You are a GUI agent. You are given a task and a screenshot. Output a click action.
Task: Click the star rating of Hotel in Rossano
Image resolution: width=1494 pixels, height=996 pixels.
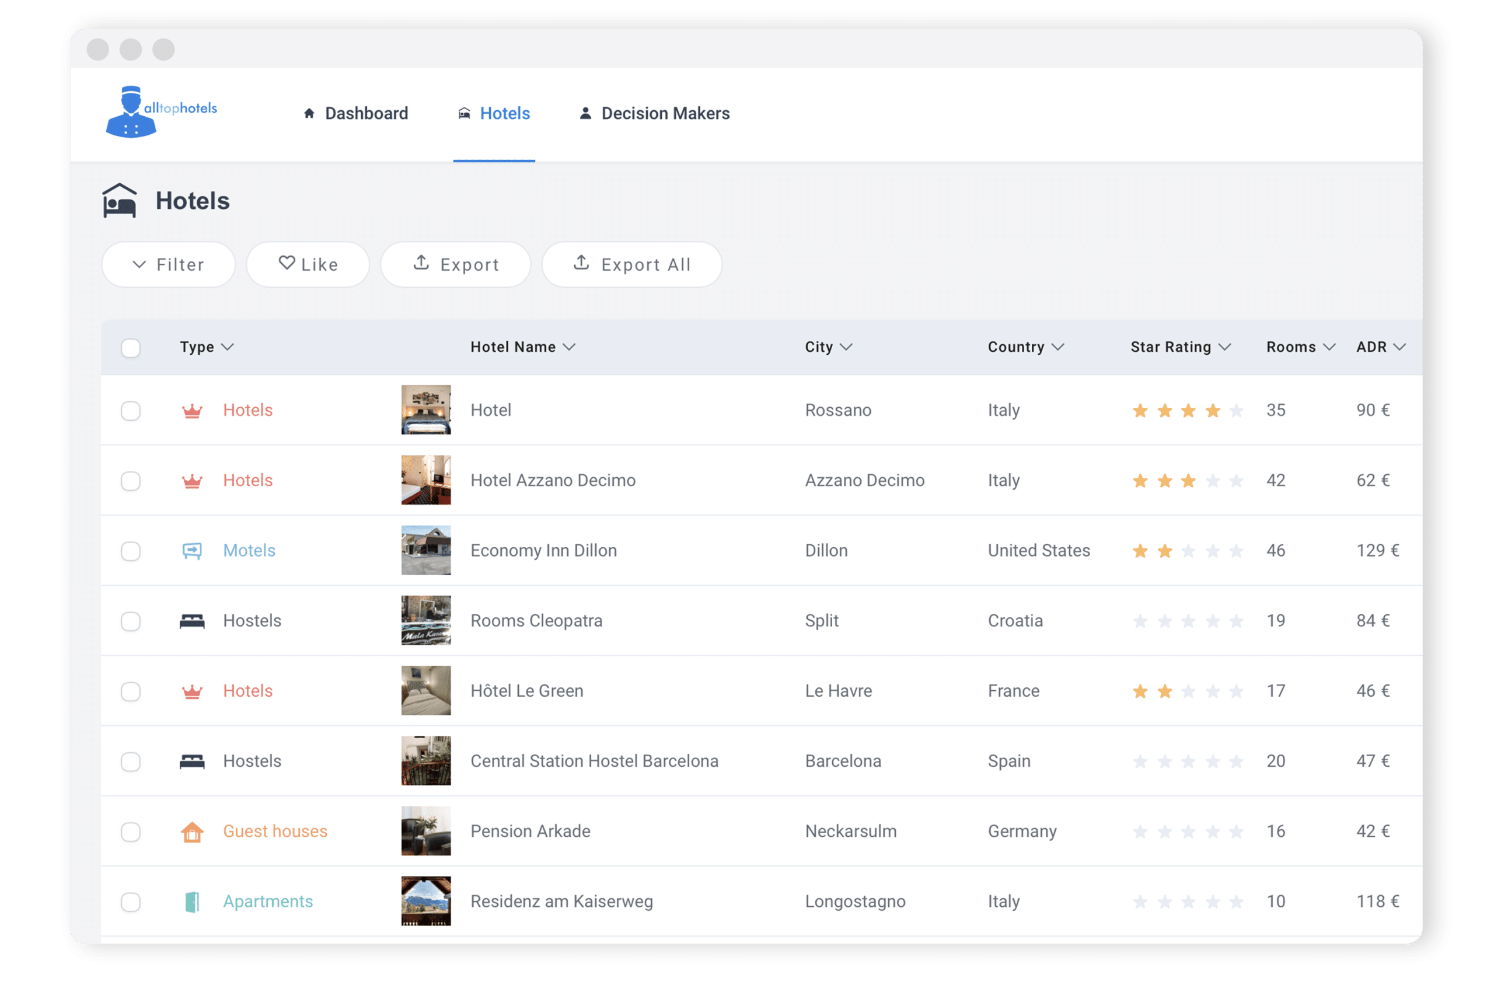pos(1187,410)
